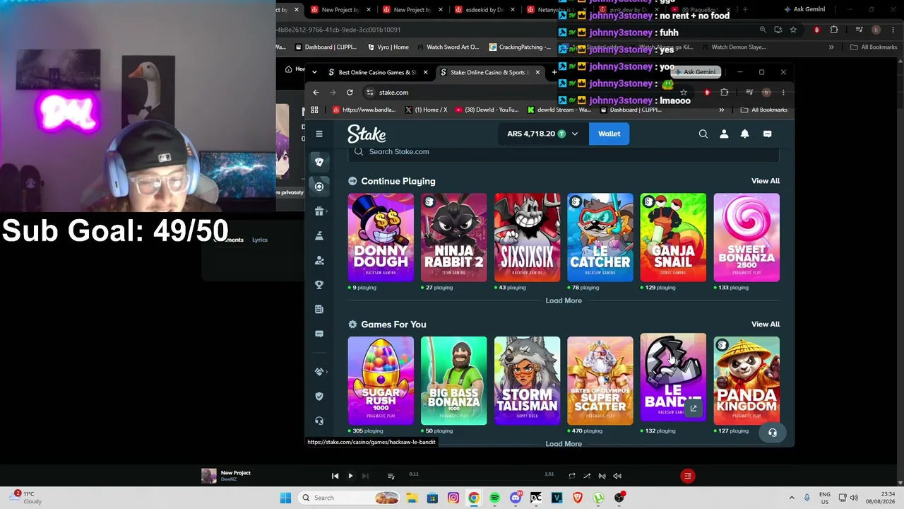Focus the Search Stake.com field

coord(564,152)
